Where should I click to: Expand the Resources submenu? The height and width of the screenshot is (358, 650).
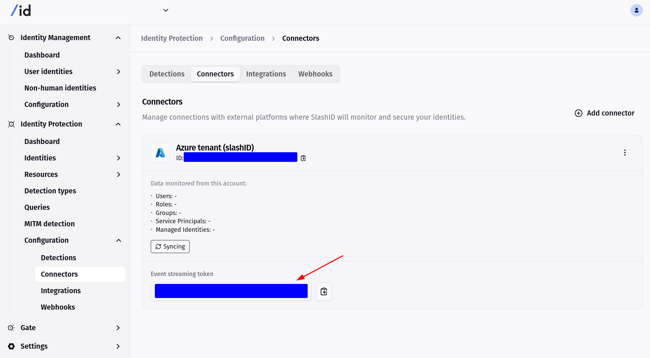click(x=118, y=175)
